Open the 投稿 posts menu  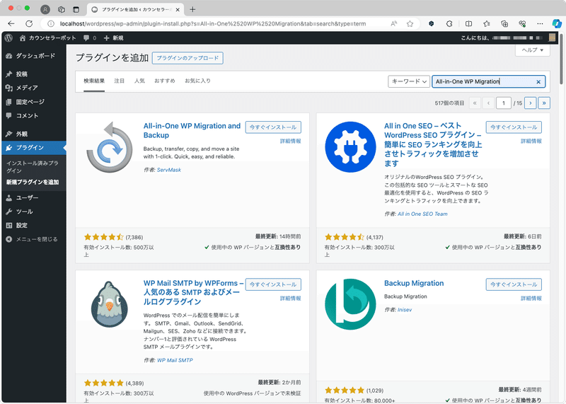pos(33,74)
